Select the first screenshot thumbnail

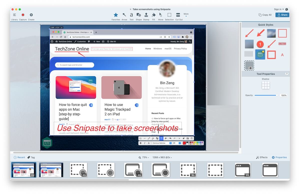(x=24, y=169)
